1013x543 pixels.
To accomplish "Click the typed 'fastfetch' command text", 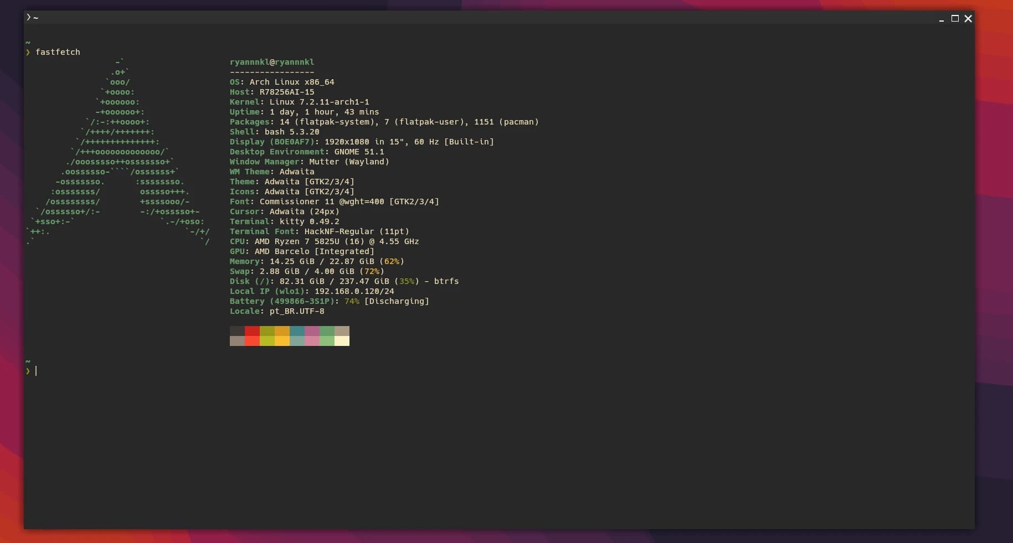I will pyautogui.click(x=58, y=52).
